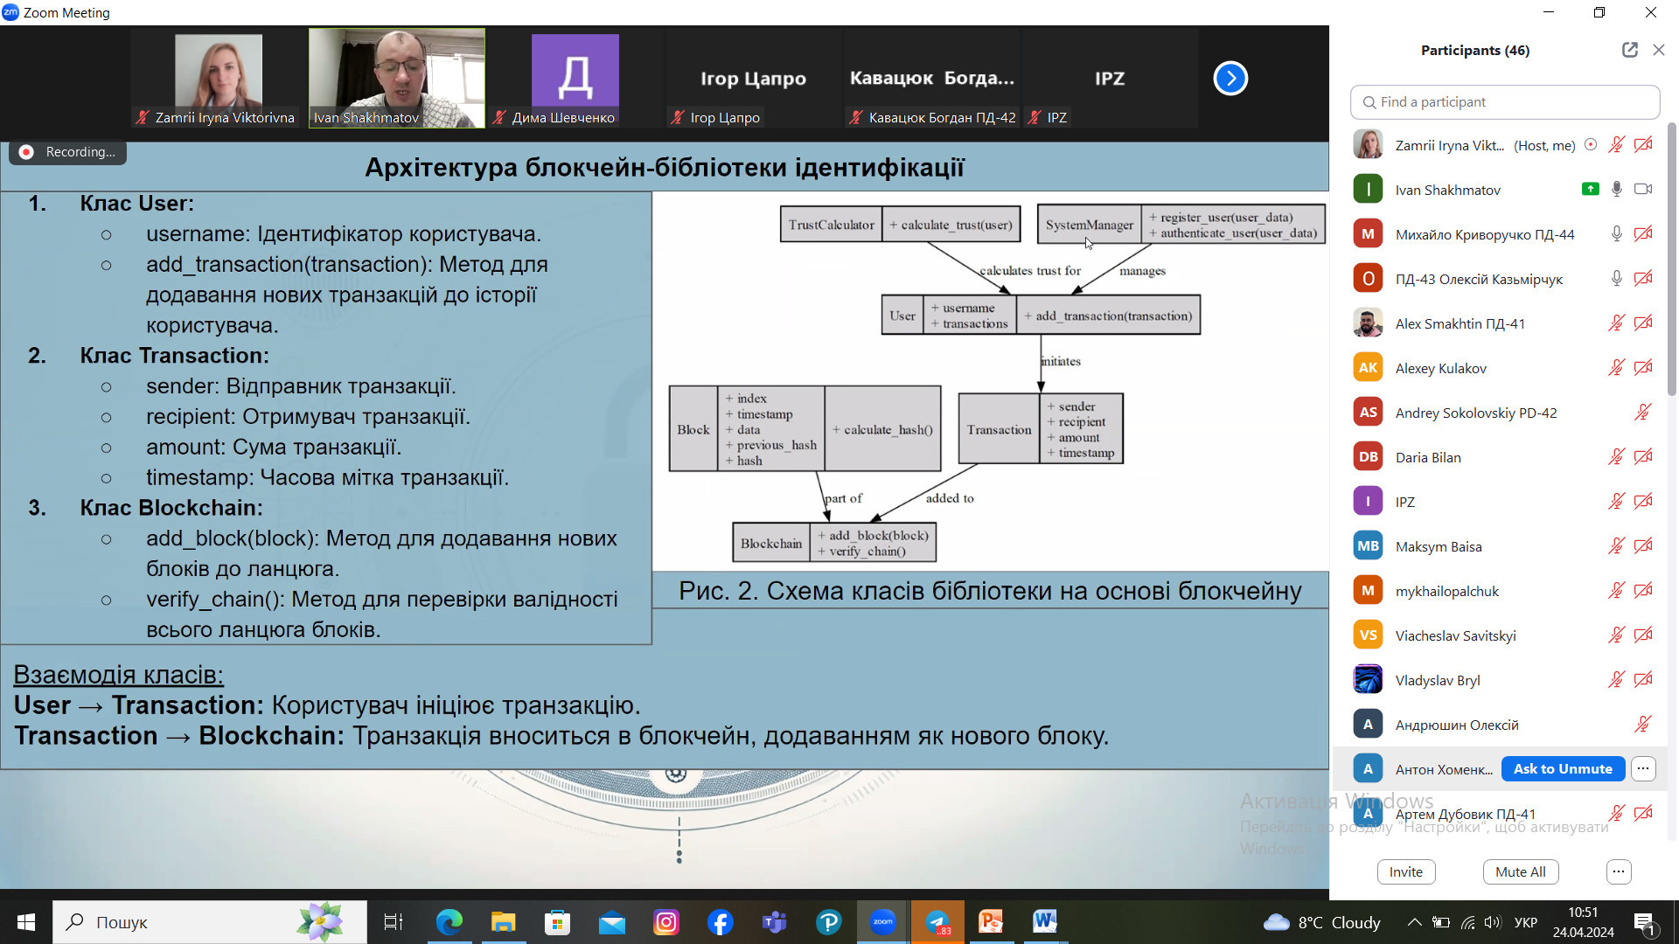1679x944 pixels.
Task: Toggle Alexey Kulakov's camera-off icon
Action: 1643,368
